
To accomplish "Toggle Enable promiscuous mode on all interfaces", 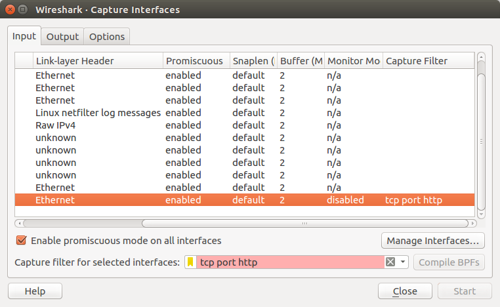I will tap(22, 240).
